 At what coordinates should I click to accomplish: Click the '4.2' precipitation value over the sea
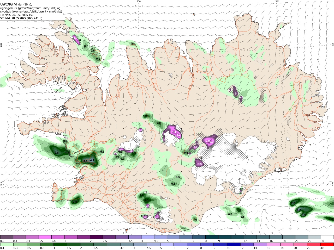299,210
